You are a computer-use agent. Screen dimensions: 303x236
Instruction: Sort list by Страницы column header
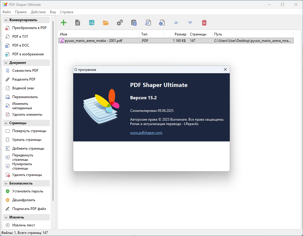coord(200,34)
